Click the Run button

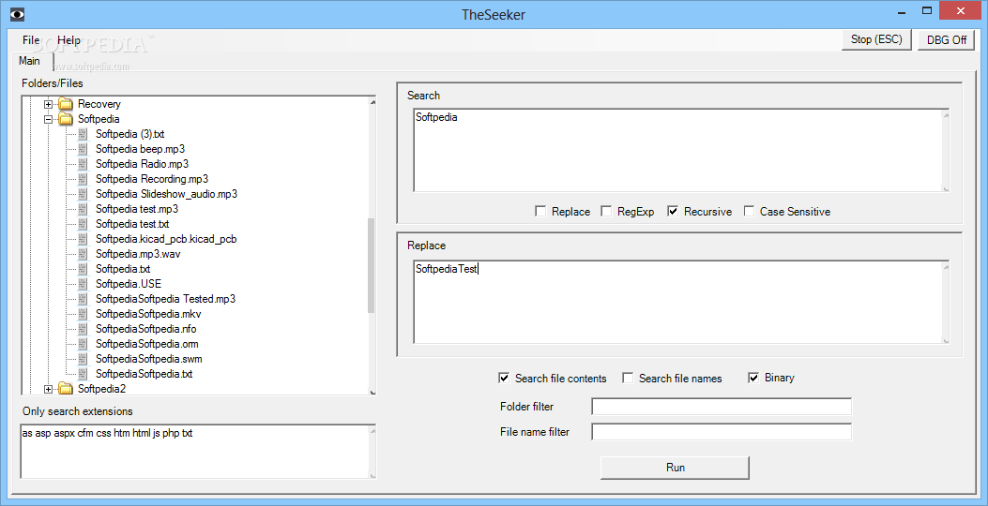[675, 468]
